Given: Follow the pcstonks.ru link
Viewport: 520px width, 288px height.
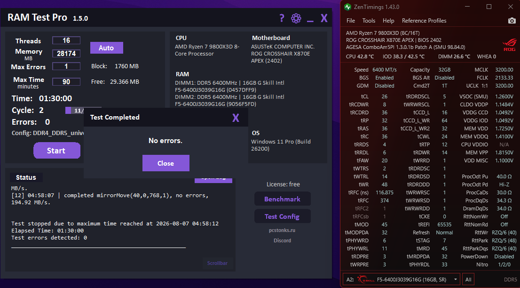Looking at the screenshot, I should [282, 230].
